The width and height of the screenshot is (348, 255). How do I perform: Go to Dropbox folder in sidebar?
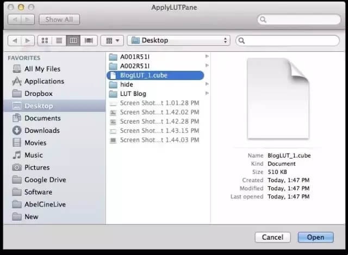click(38, 94)
